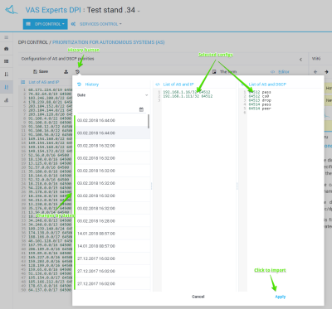The image size is (332, 309).
Task: Click the upload icon next to Save
Action: pyautogui.click(x=66, y=71)
